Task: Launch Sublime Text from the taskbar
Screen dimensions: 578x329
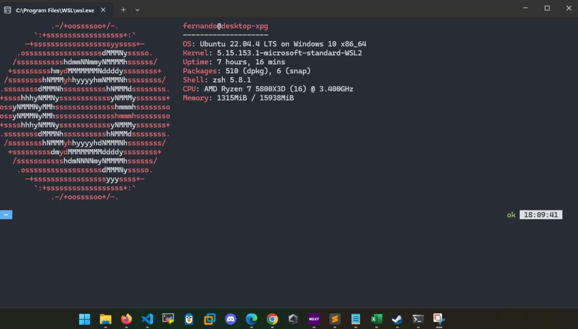Action: [335, 319]
